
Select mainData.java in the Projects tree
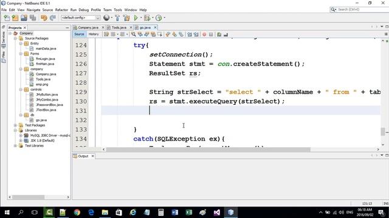[x=46, y=48]
